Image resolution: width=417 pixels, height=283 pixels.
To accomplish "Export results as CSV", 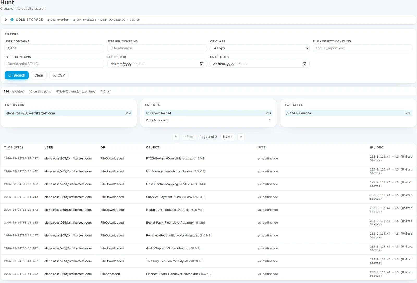I will pos(59,75).
